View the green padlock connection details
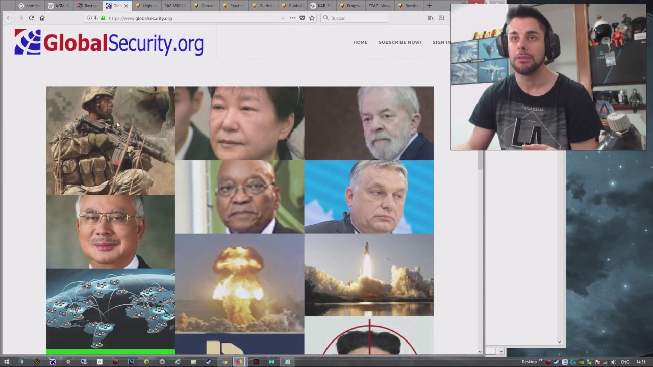The image size is (653, 367). click(103, 18)
